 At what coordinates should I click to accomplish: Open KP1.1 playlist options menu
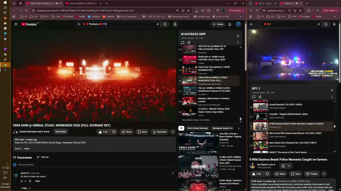coord(332,97)
